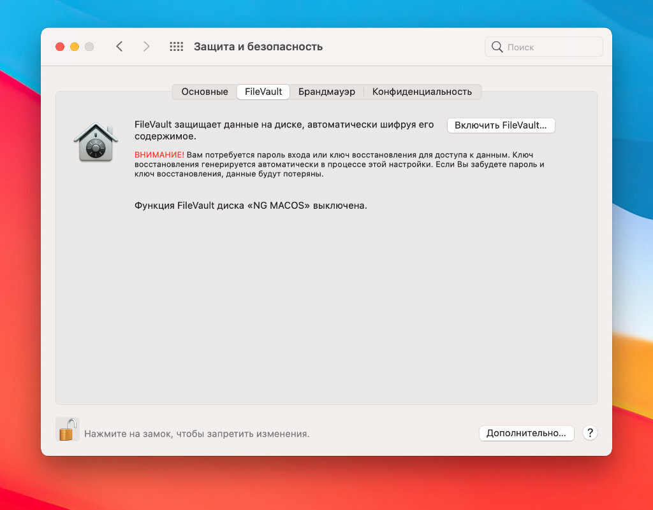Focus the Поиск search field
This screenshot has height=510, width=653.
(544, 47)
